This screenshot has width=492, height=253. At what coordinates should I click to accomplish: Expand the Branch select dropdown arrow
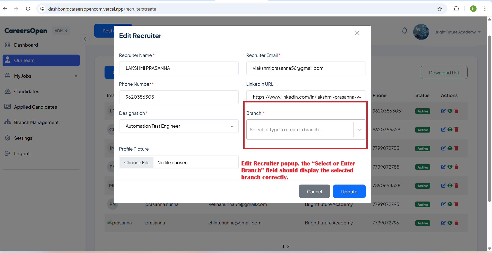360,130
